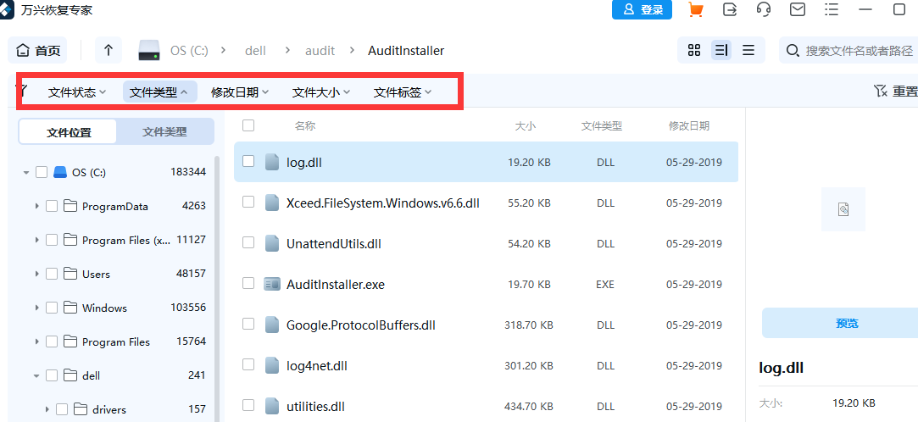Check the box for AuditInstaller.exe
The image size is (918, 422).
click(248, 283)
